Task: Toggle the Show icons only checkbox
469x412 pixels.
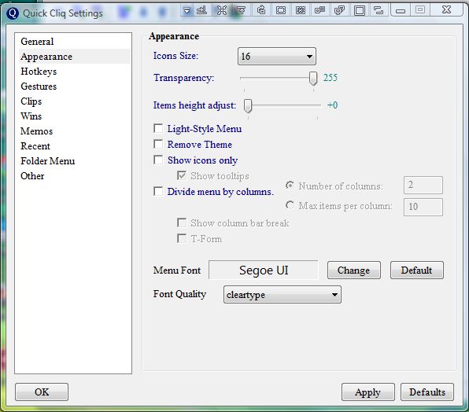Action: (x=158, y=160)
